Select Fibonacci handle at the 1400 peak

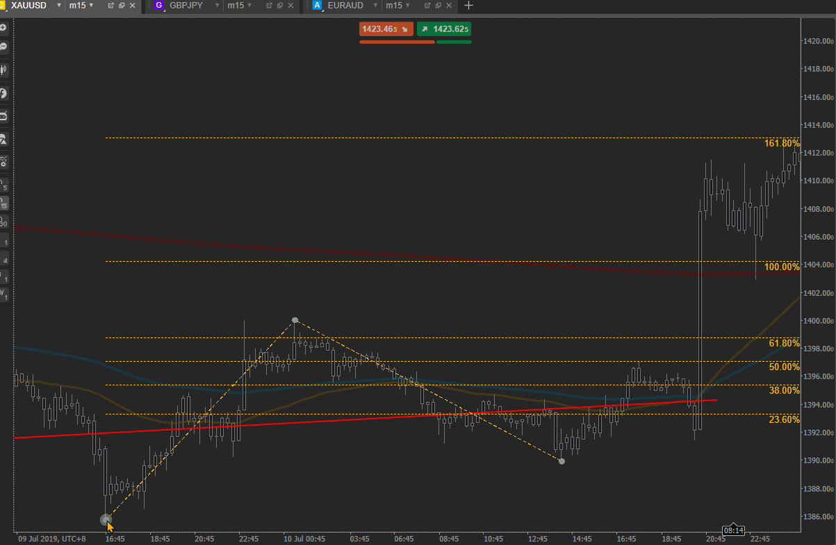pos(295,320)
